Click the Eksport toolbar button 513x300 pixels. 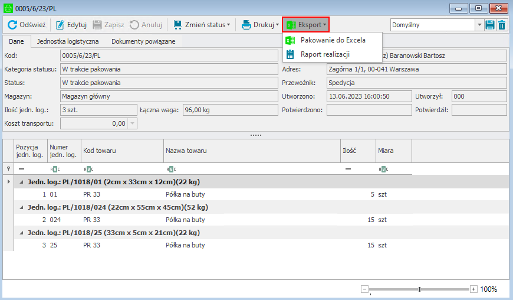click(305, 25)
